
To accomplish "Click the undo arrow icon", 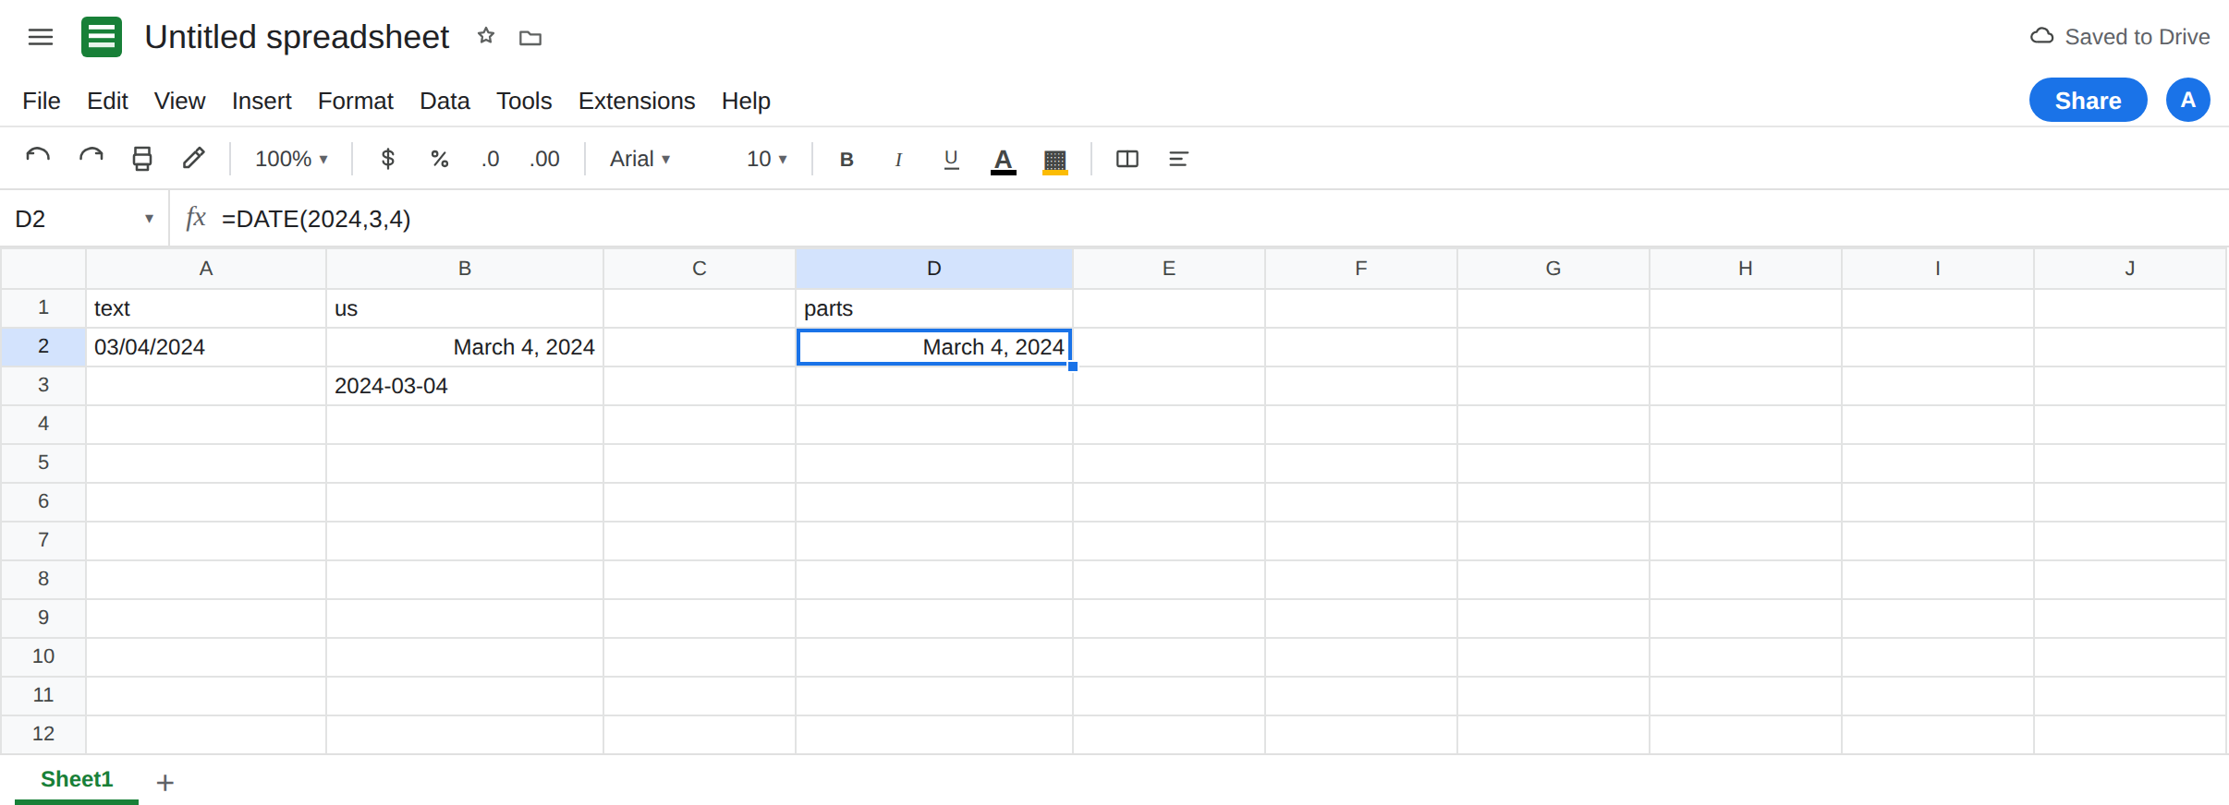I will point(38,159).
